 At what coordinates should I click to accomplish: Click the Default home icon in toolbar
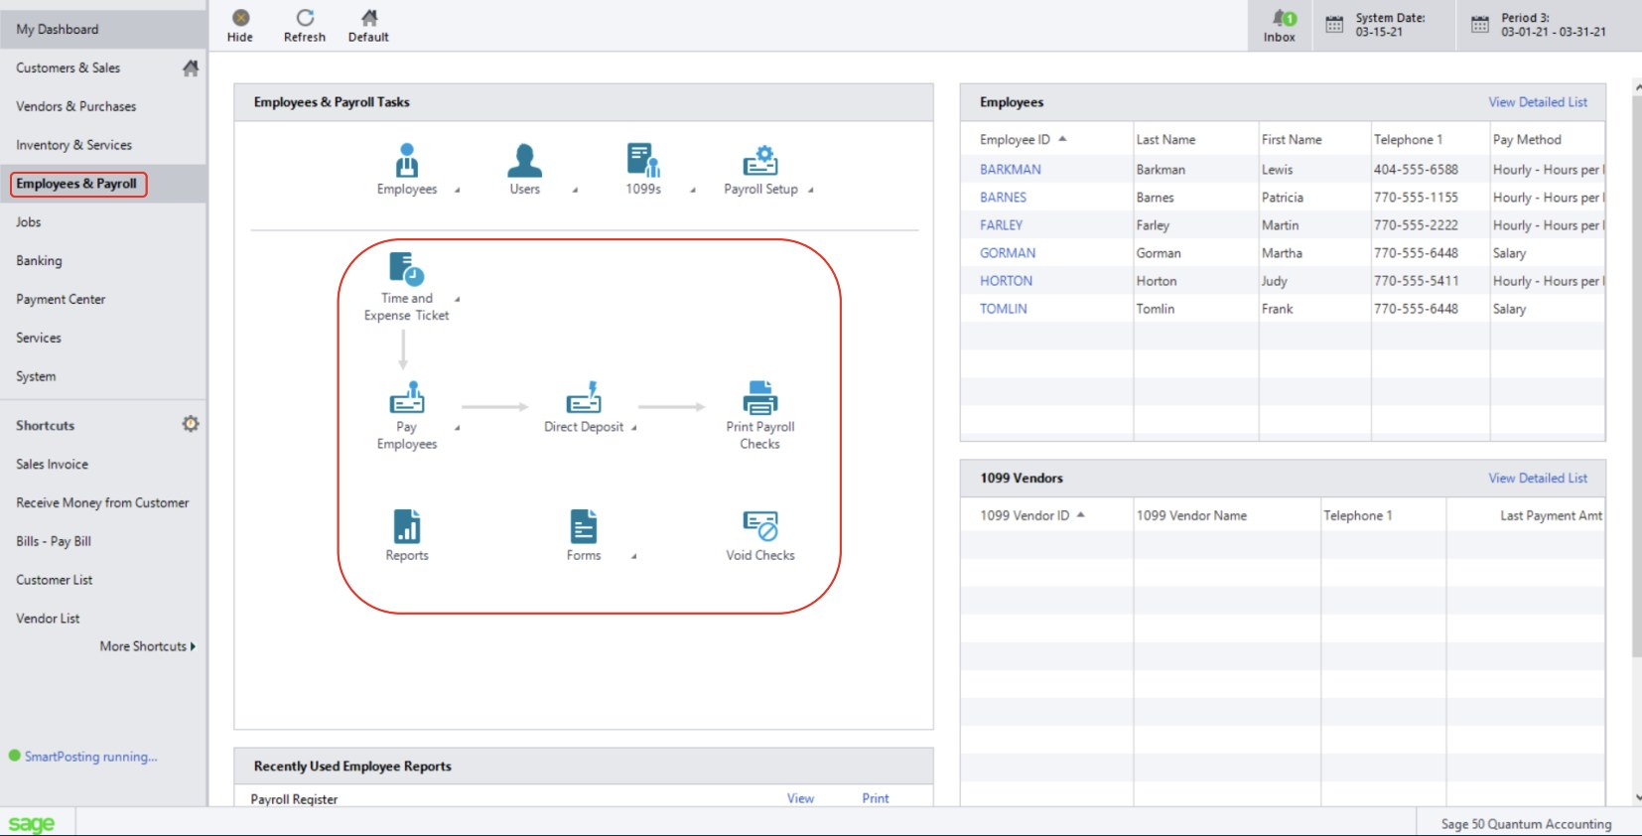click(368, 18)
